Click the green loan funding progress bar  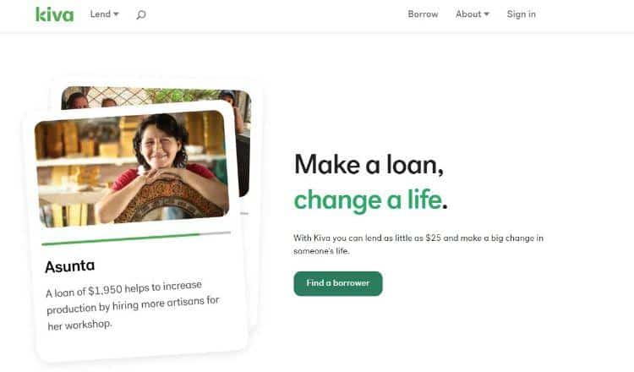121,239
